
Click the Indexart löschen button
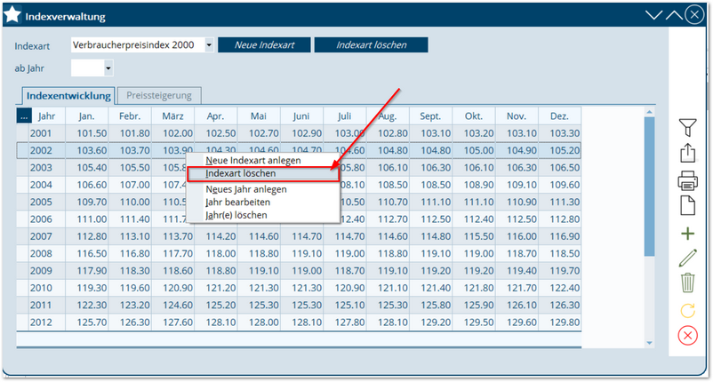click(371, 45)
